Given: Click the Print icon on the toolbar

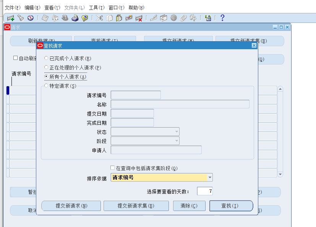Looking at the screenshot, I should pyautogui.click(x=75, y=18).
